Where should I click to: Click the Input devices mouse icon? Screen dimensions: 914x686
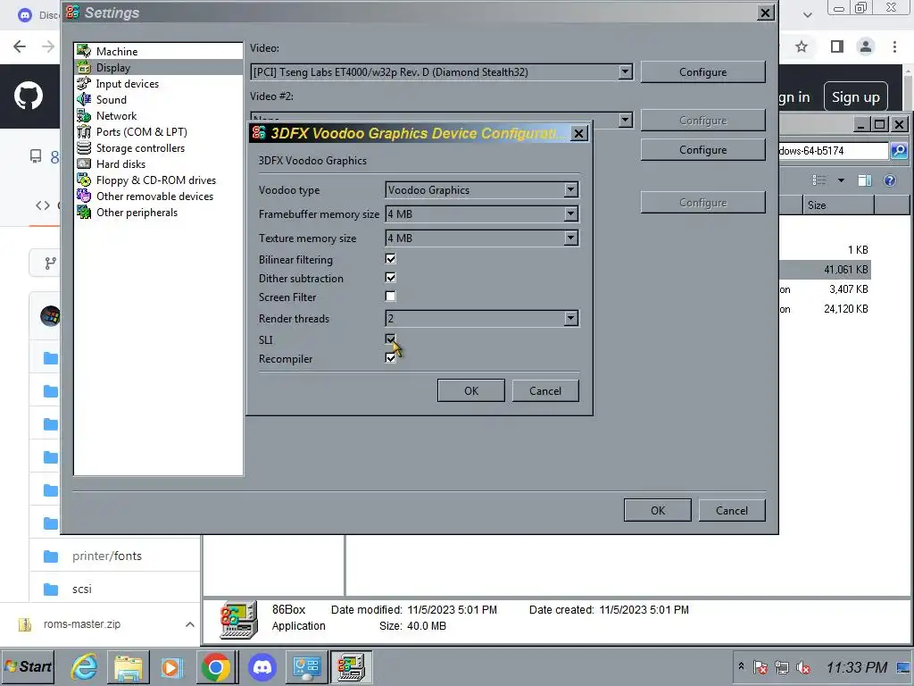(84, 84)
